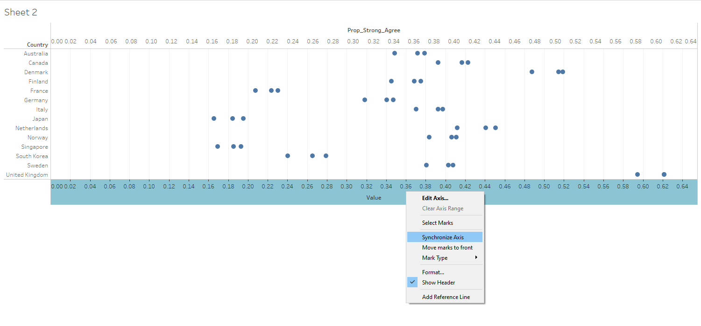Click the South Korea country label
Viewport: 701px width, 326px height.
pos(32,156)
